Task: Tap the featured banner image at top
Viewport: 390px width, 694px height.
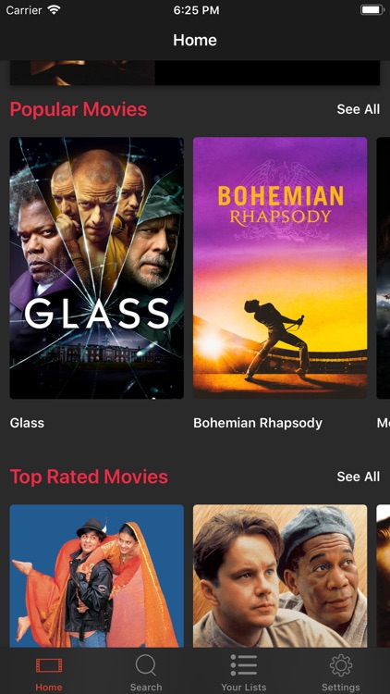Action: 195,73
